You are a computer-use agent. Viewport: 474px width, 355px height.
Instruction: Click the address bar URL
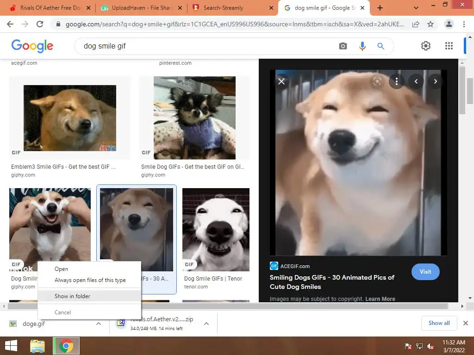click(234, 24)
